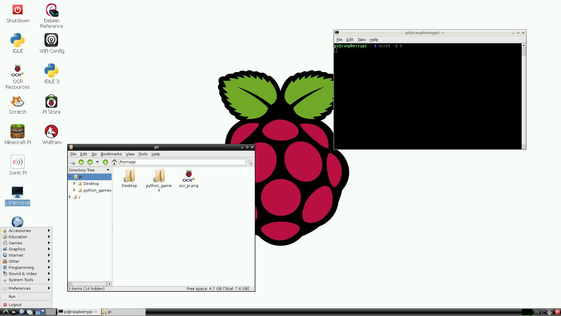Open Pi Store application
The width and height of the screenshot is (561, 316).
click(51, 104)
